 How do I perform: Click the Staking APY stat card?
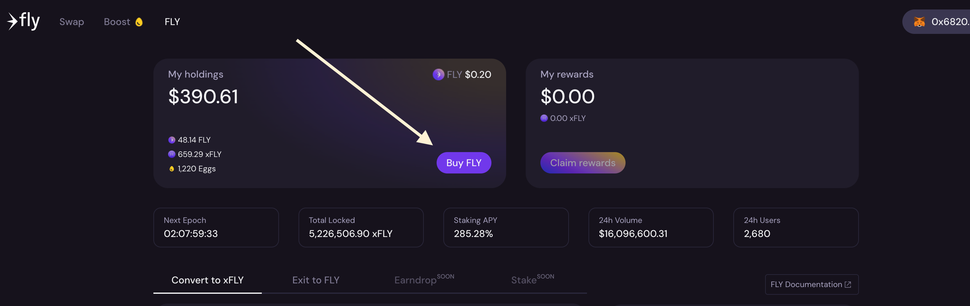(506, 227)
